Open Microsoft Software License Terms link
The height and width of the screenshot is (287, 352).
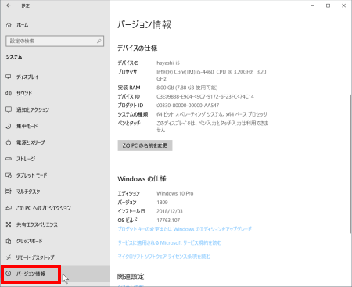[164, 257]
